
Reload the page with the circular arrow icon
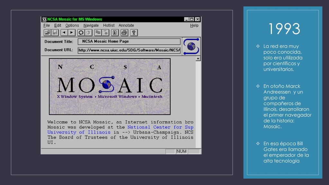tap(81, 33)
